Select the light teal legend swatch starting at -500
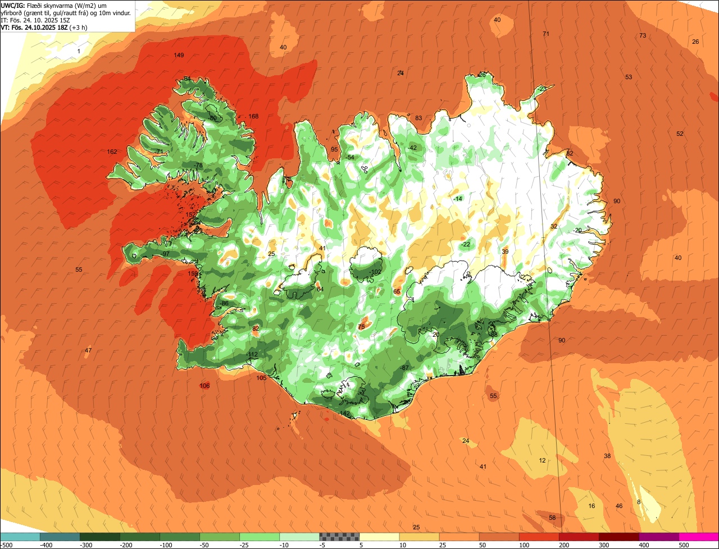 (20, 537)
